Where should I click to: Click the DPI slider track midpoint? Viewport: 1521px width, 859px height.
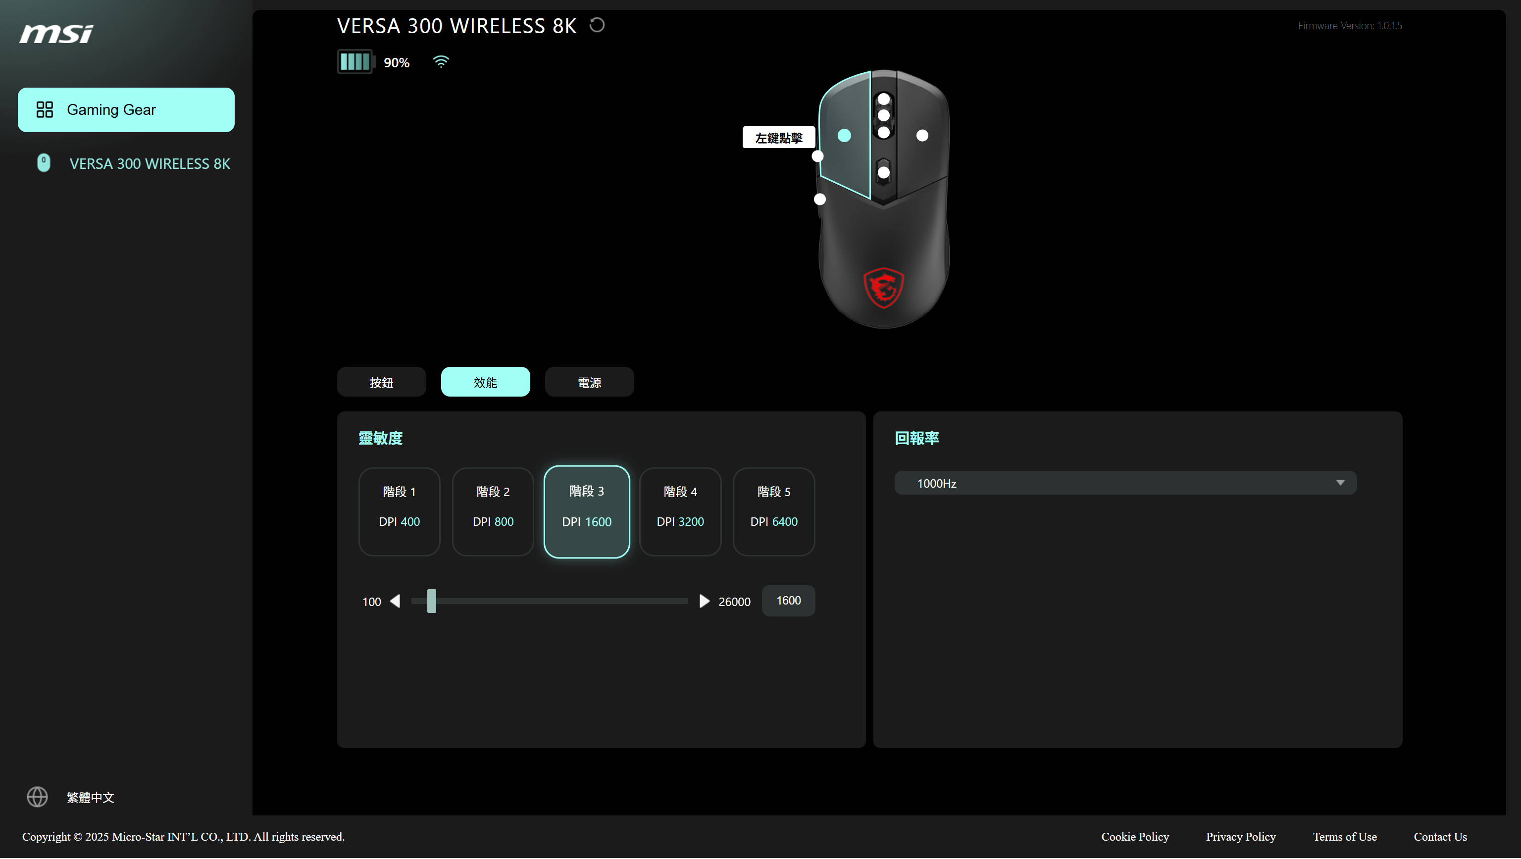pos(550,601)
